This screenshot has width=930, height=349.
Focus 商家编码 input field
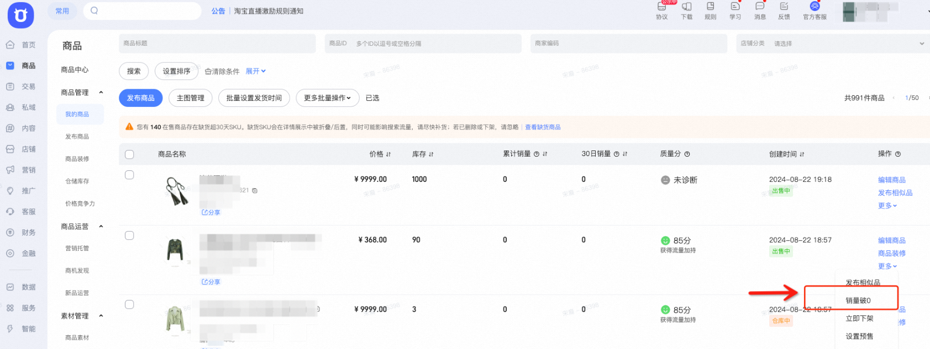click(629, 44)
